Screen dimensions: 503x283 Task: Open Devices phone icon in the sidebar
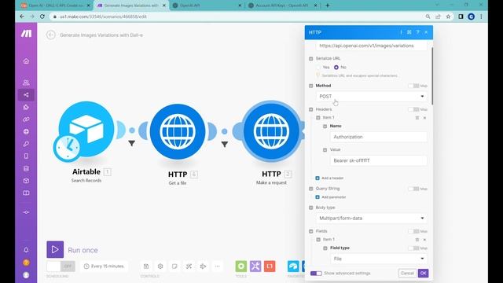tap(26, 156)
